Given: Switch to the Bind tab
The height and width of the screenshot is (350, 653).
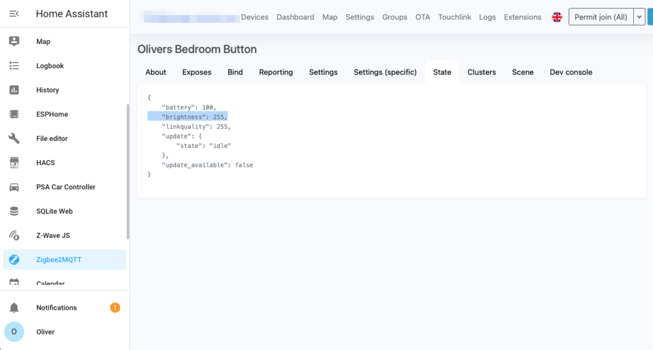Looking at the screenshot, I should click(235, 72).
